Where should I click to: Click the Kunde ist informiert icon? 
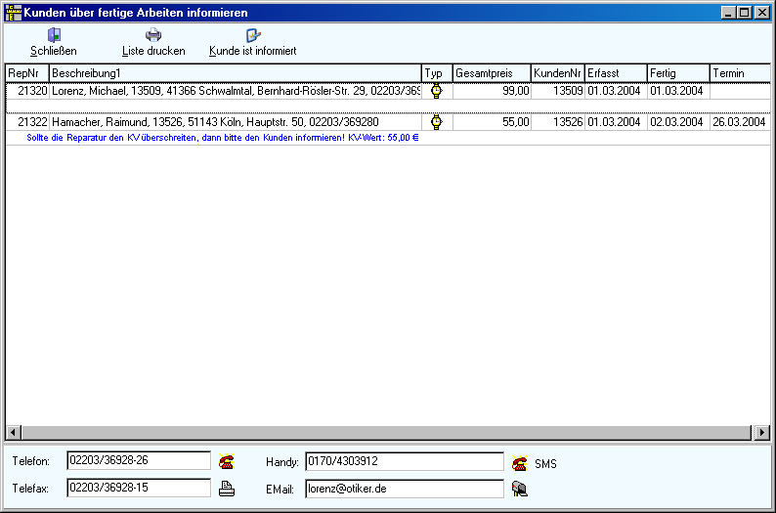coord(253,35)
